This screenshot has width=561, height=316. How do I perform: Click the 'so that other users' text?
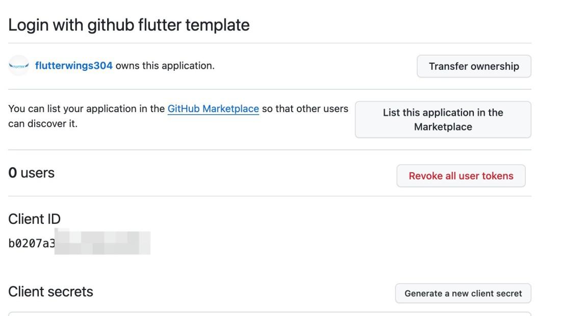[305, 109]
